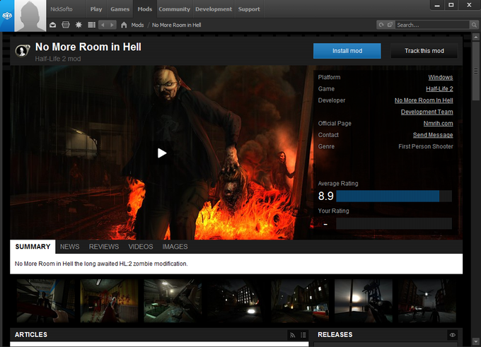The height and width of the screenshot is (347, 481).
Task: Click No More Room in Hell breadcrumb
Action: pos(176,25)
